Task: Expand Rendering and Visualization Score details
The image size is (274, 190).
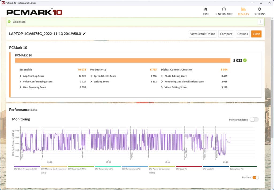Action: click(x=162, y=82)
